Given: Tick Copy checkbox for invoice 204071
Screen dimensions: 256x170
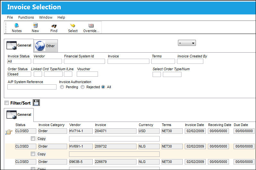Looking at the screenshot, I should (x=33, y=139).
